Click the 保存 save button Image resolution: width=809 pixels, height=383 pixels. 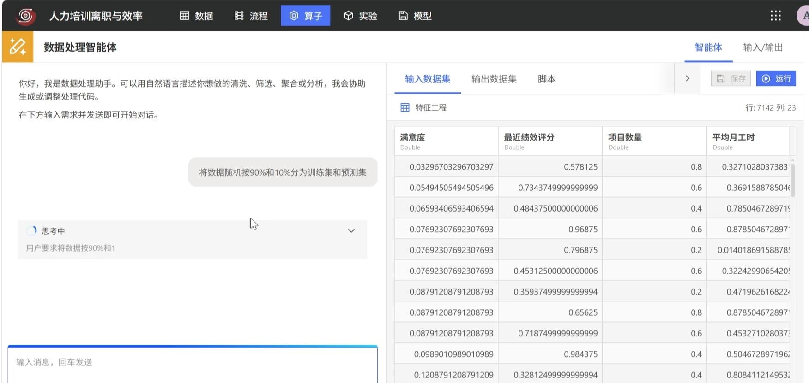tap(731, 78)
